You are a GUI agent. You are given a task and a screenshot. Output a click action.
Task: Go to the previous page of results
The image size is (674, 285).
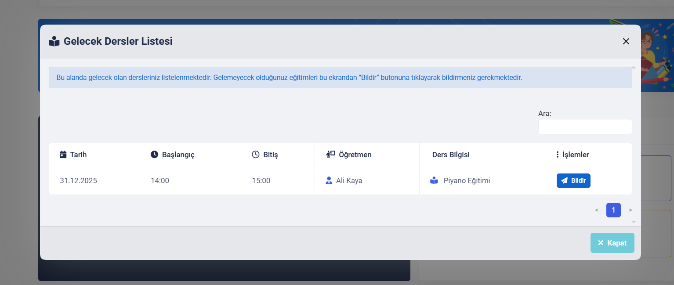[x=597, y=210]
